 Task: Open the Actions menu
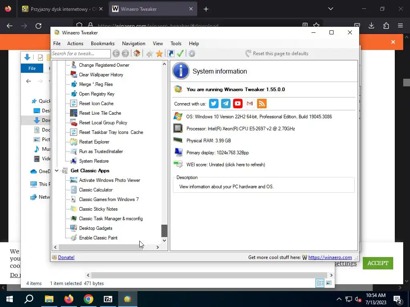[75, 44]
